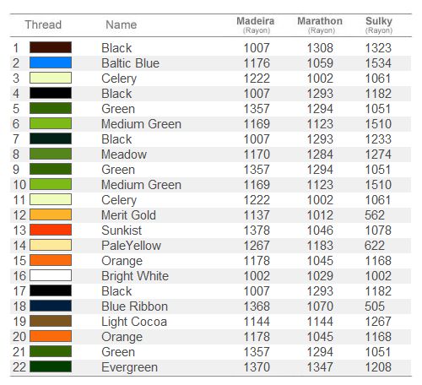Click the Evergreen swatch in row 22

click(51, 366)
